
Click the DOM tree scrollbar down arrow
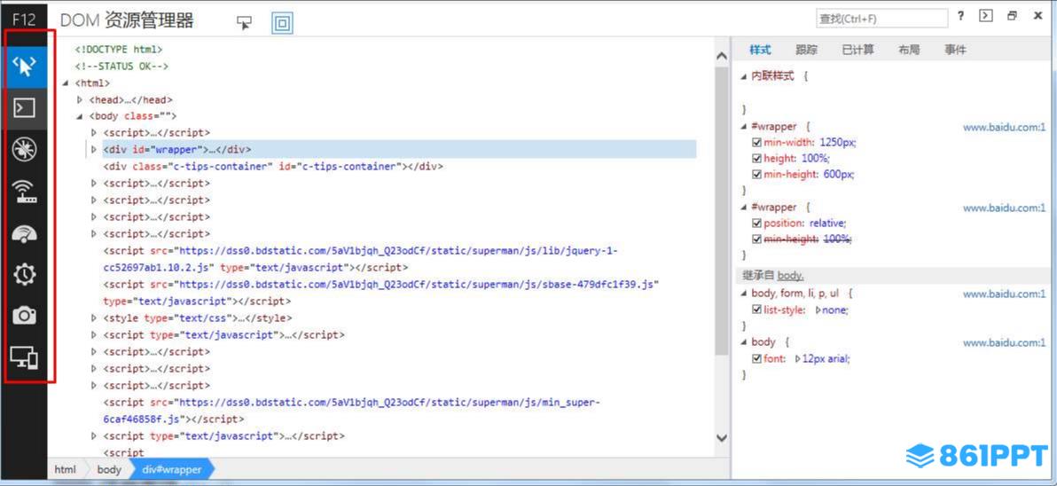pyautogui.click(x=721, y=438)
